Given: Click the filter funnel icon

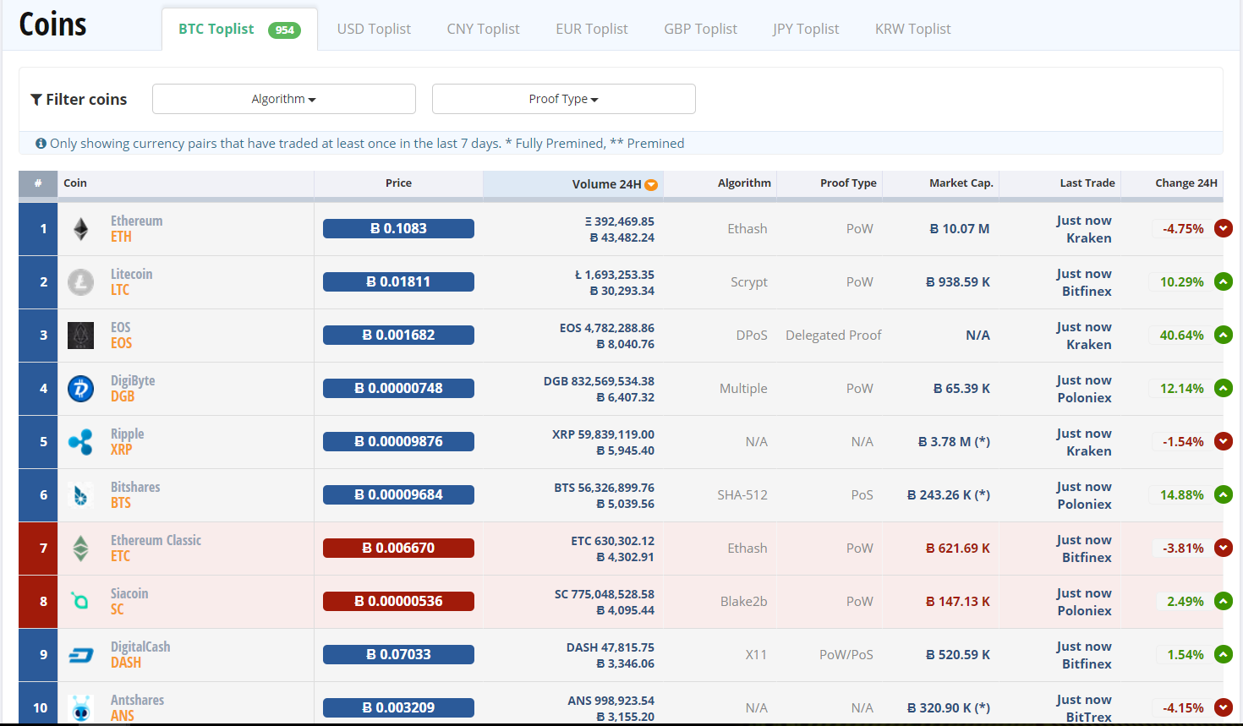Looking at the screenshot, I should [36, 100].
